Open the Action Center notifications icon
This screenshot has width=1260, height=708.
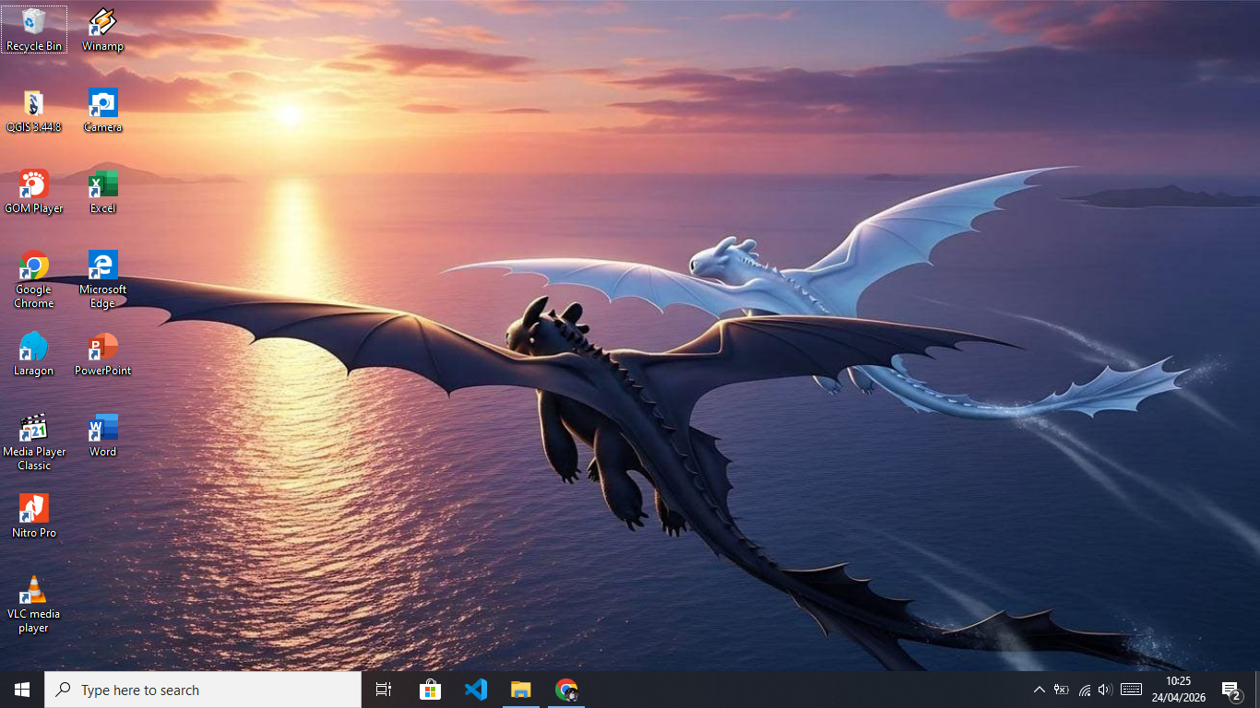(x=1231, y=690)
